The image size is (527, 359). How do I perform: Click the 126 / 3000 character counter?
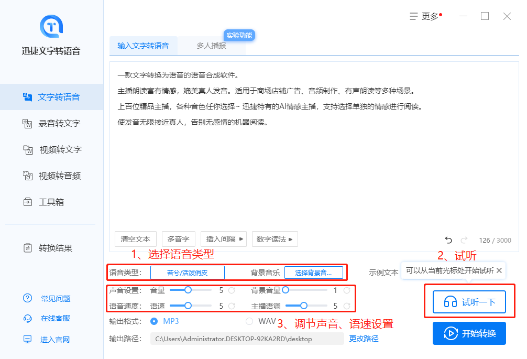(495, 241)
